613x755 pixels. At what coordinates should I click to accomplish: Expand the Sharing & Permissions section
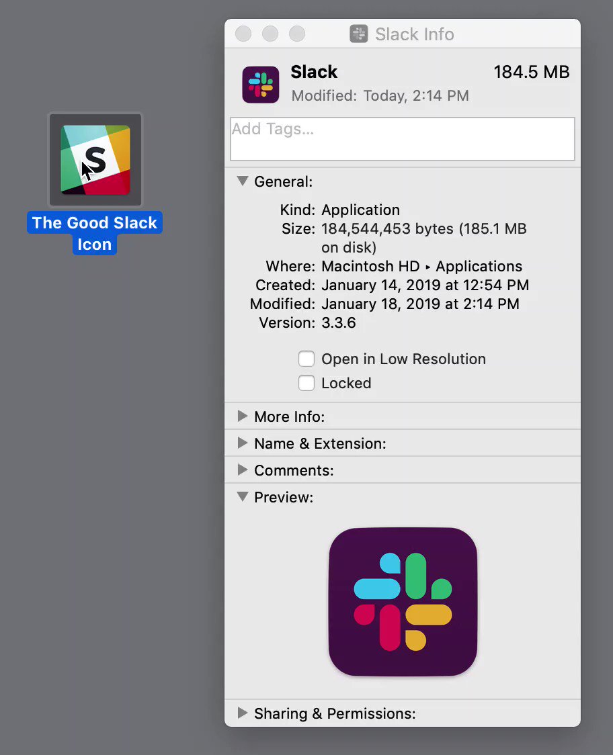click(x=243, y=713)
